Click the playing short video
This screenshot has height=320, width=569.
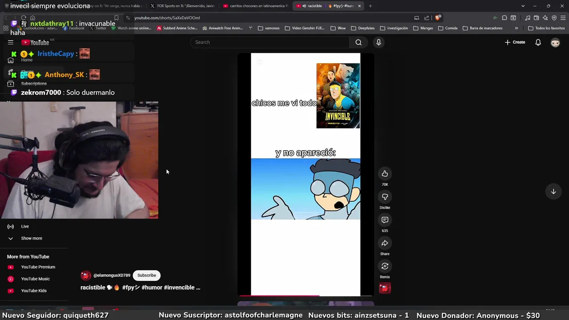(x=305, y=175)
